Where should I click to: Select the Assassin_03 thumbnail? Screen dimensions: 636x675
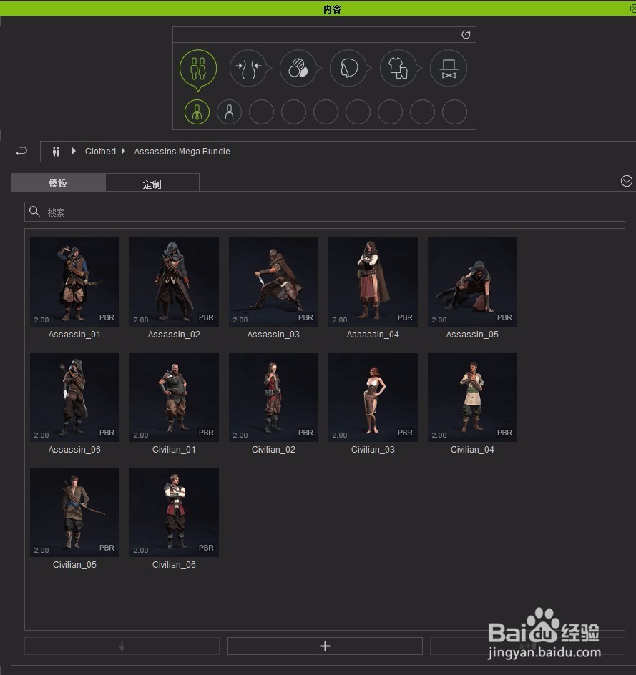[273, 282]
